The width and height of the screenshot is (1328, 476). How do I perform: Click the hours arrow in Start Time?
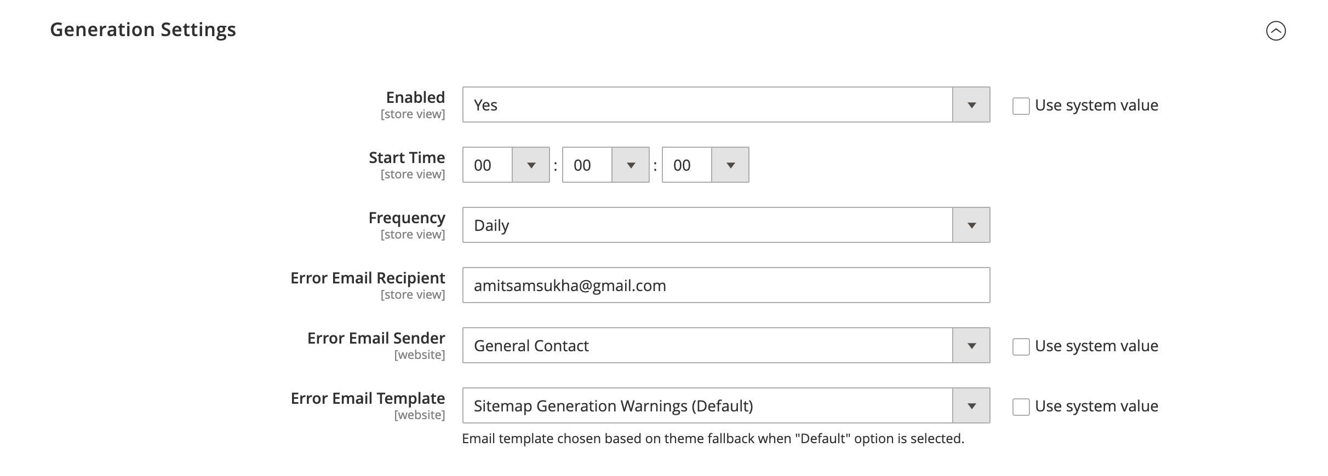[x=531, y=165]
